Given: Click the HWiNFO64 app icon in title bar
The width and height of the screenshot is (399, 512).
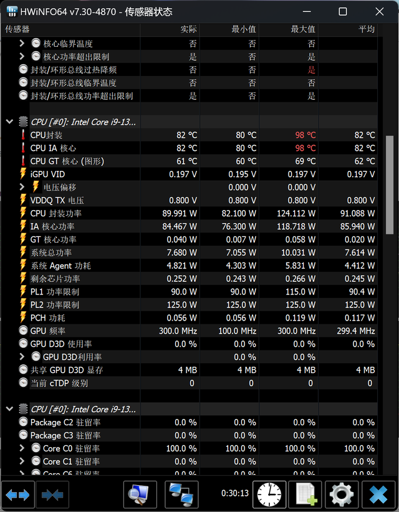Looking at the screenshot, I should pyautogui.click(x=12, y=11).
